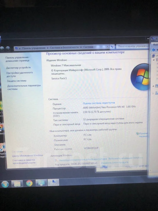This screenshot has height=211, width=158.
Task: Select Система breadcrumb item
Action: pyautogui.click(x=88, y=47)
